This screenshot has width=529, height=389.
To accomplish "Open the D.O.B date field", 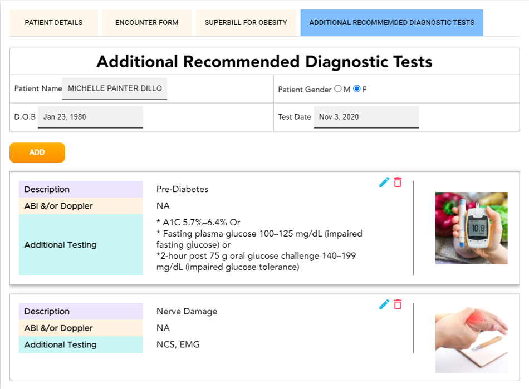I will pyautogui.click(x=90, y=117).
